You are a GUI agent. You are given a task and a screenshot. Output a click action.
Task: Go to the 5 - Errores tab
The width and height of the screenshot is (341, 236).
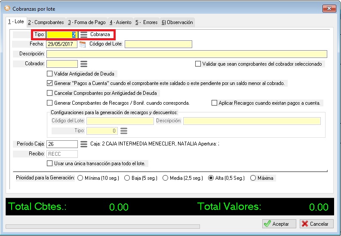(147, 22)
